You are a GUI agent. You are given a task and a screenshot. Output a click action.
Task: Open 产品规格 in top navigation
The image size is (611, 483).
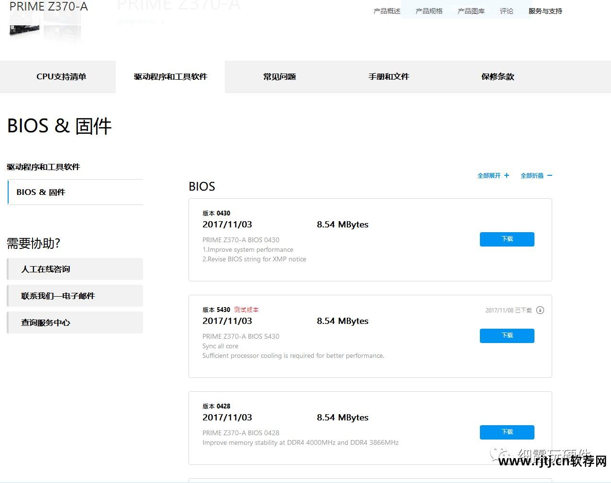(x=429, y=11)
